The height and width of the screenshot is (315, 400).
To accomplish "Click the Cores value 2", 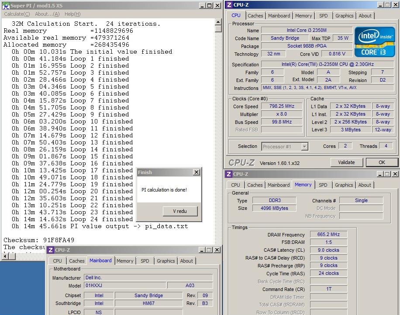I will (345, 146).
